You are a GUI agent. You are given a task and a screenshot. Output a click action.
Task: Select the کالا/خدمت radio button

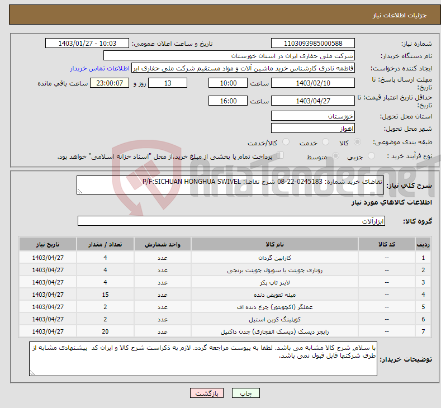point(286,142)
